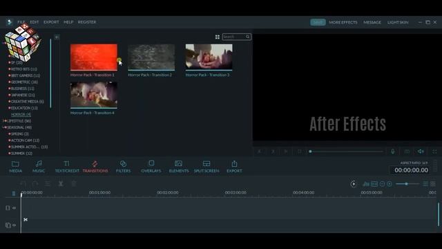Image resolution: width=442 pixels, height=249 pixels.
Task: Open the Overlays library tab
Action: pyautogui.click(x=151, y=167)
